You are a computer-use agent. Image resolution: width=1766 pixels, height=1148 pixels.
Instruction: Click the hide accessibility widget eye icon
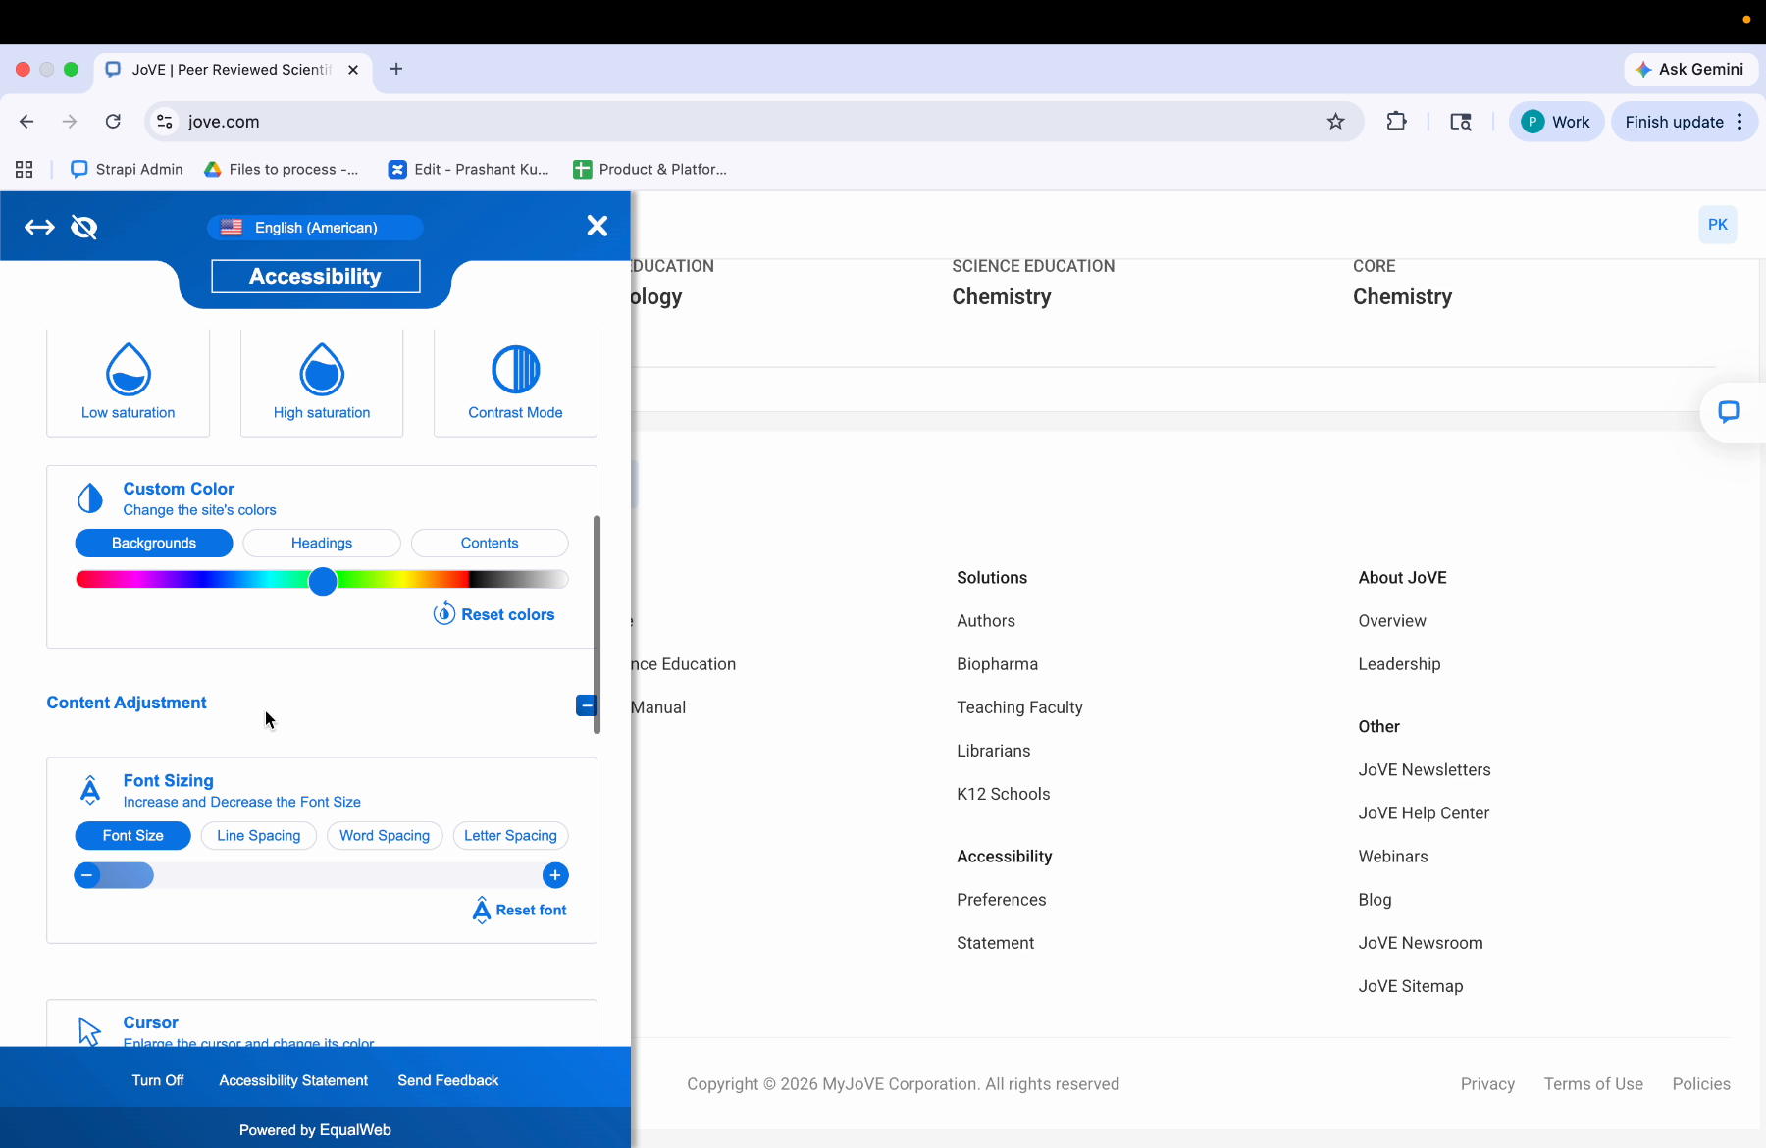[x=84, y=228]
